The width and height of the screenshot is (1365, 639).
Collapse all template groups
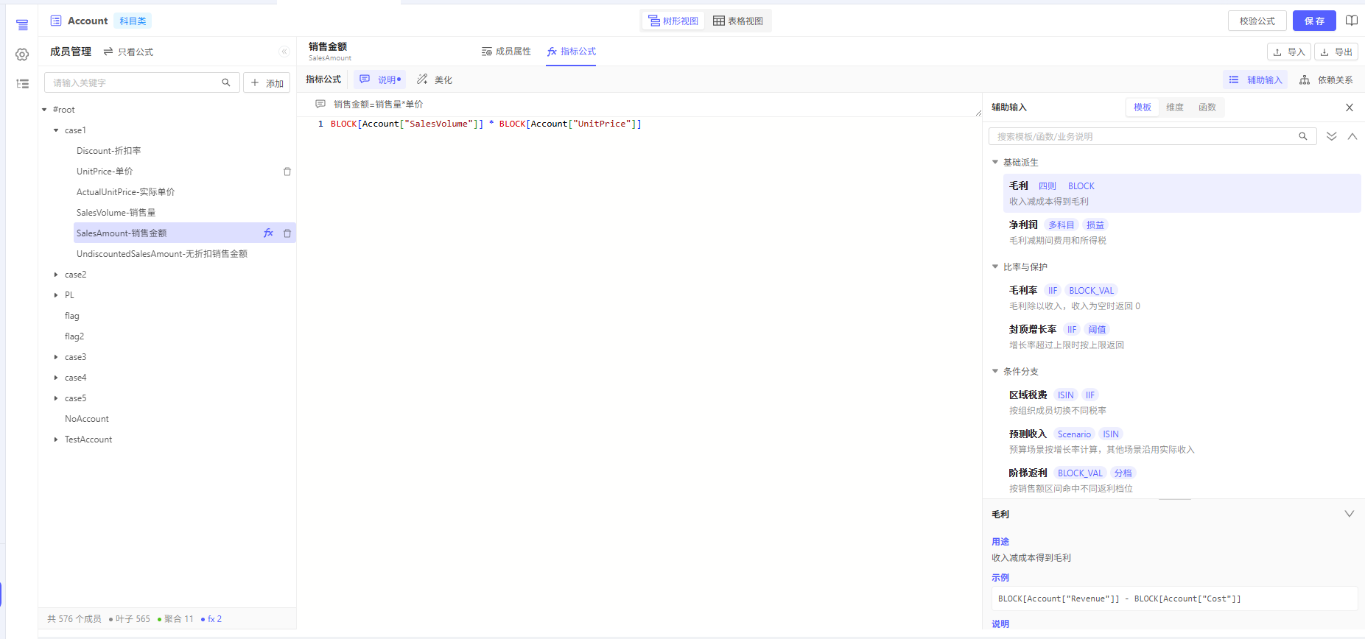1352,136
